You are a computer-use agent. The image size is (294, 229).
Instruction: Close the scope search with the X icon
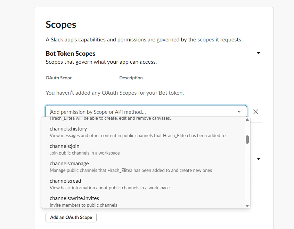[255, 112]
